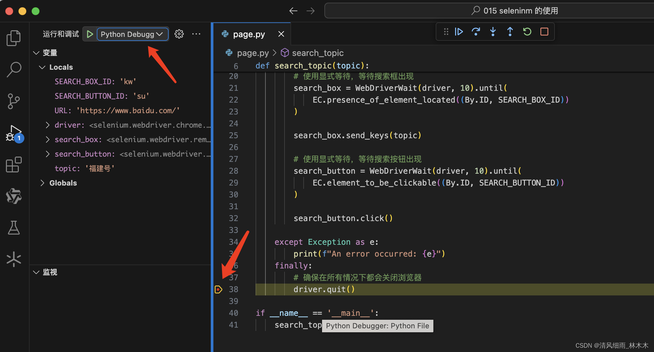The width and height of the screenshot is (654, 352).
Task: Select the SEARCH_BUTTON_ID variable row
Action: (x=120, y=96)
